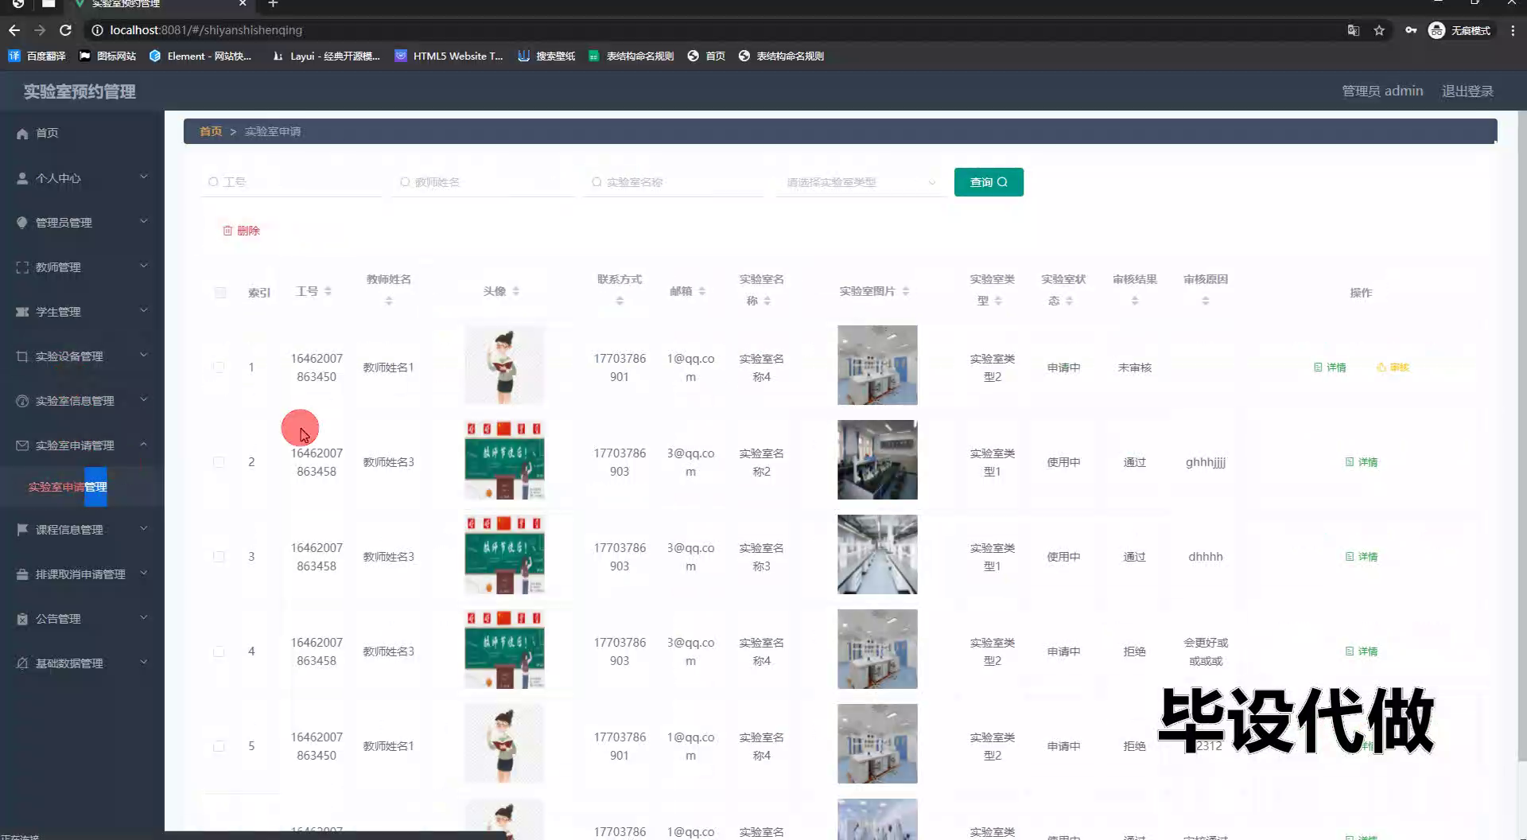Check the checkbox for row 2
Viewport: 1527px width, 840px height.
pos(219,462)
